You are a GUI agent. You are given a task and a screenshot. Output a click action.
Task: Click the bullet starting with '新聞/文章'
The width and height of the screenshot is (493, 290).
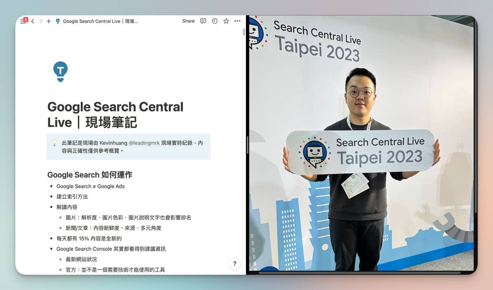point(113,228)
